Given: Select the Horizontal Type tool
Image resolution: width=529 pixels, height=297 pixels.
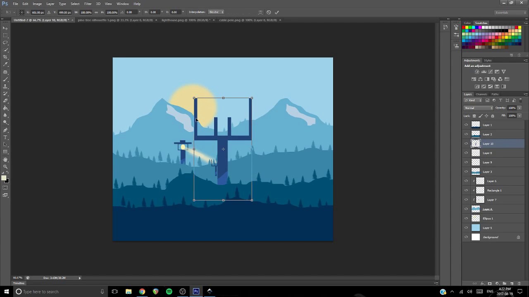Looking at the screenshot, I should 5,137.
